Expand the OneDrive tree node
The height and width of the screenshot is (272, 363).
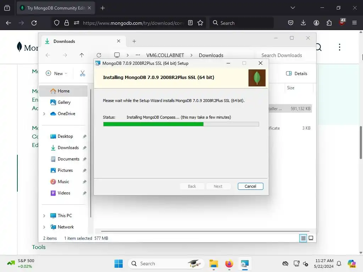click(44, 114)
